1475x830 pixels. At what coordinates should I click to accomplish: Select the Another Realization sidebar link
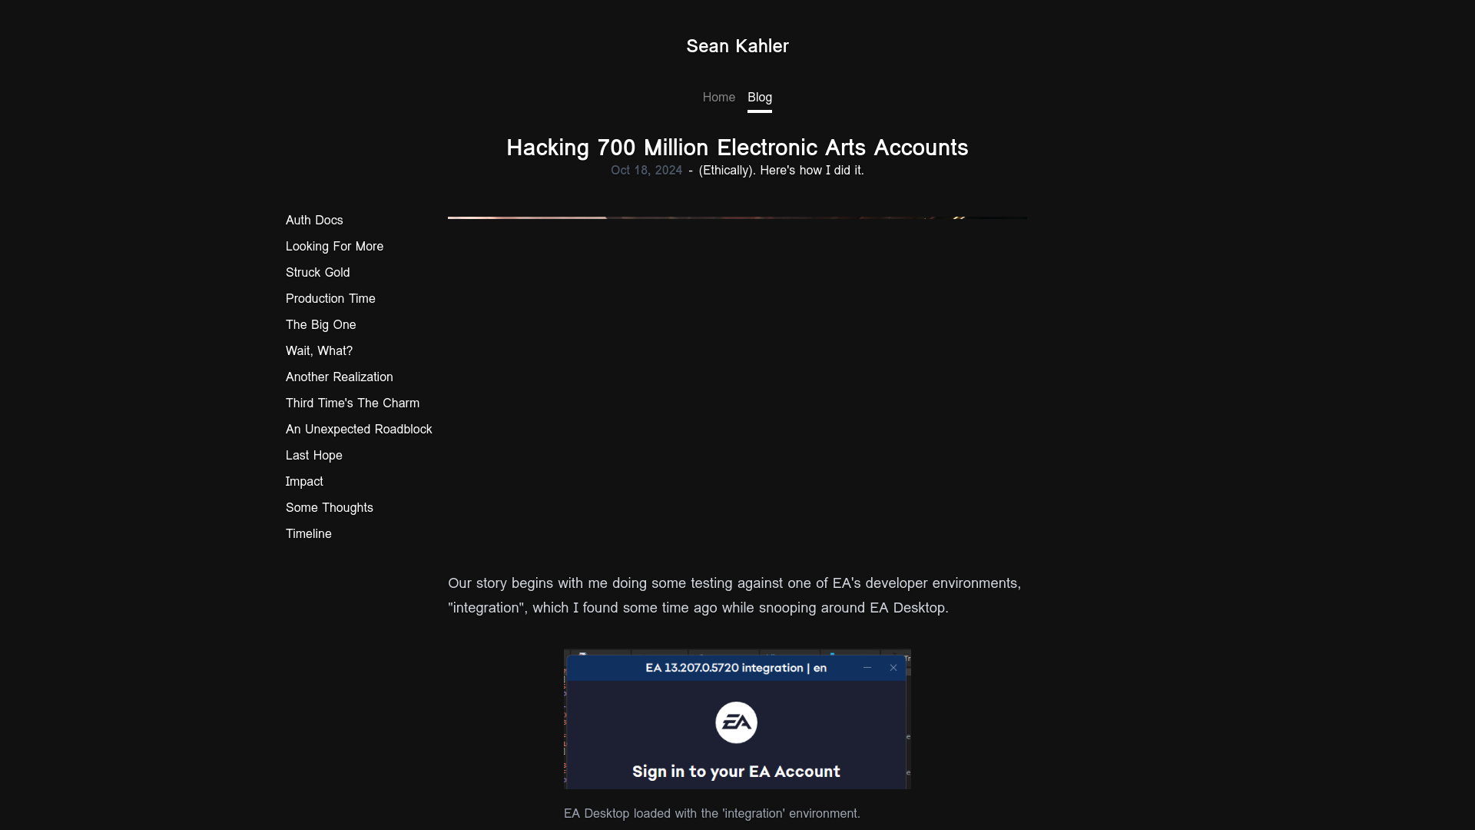(x=340, y=376)
